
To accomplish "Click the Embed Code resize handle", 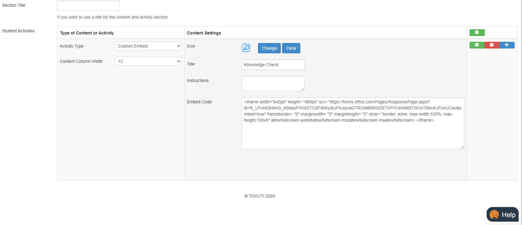I will point(462,147).
